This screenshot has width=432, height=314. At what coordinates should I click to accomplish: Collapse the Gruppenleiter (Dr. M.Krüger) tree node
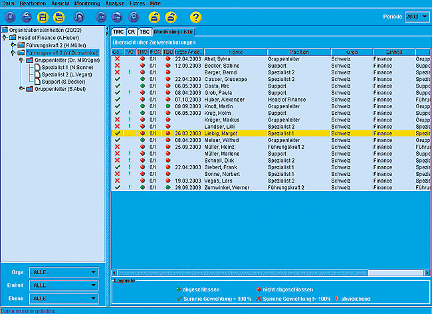(21, 60)
